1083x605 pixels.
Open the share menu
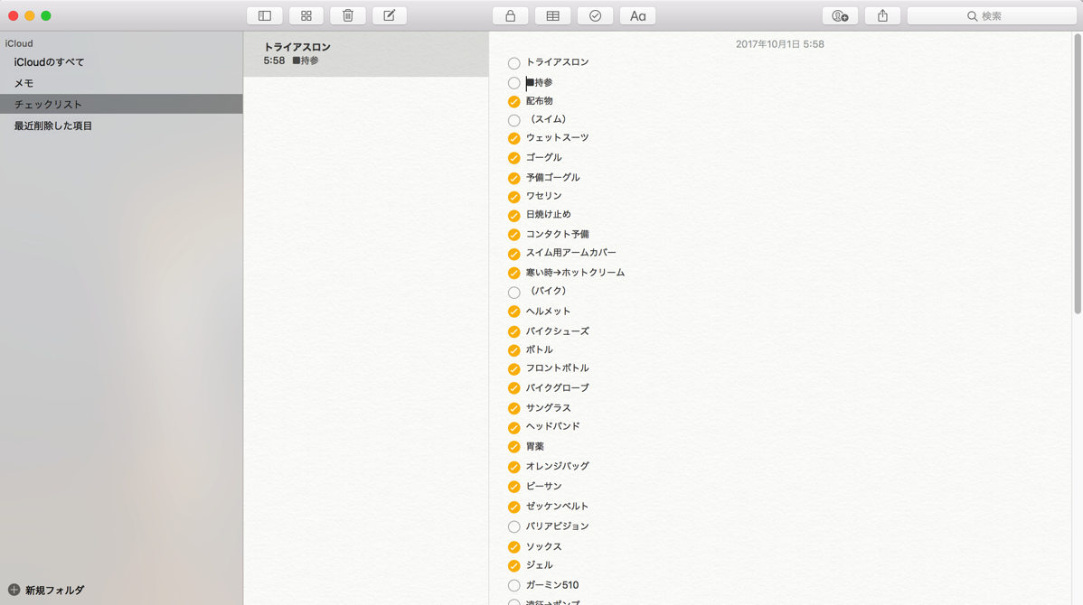882,16
